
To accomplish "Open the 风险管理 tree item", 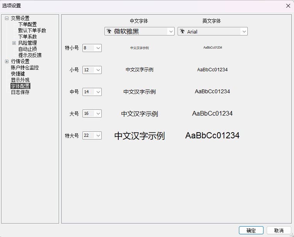I will pos(28,43).
